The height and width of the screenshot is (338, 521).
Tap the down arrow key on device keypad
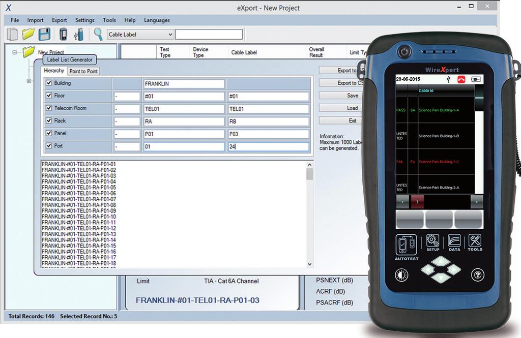(441, 278)
